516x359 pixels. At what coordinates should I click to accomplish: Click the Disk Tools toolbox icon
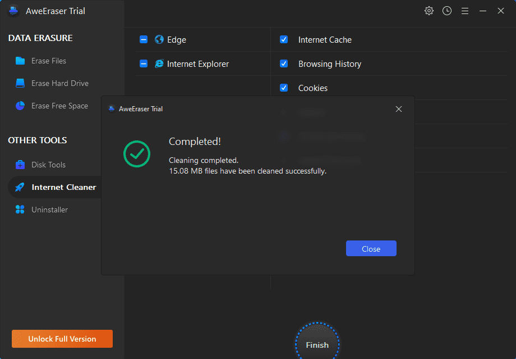(20, 165)
